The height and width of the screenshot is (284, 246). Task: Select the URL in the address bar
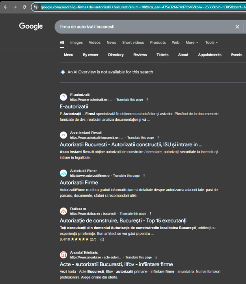[x=143, y=7]
